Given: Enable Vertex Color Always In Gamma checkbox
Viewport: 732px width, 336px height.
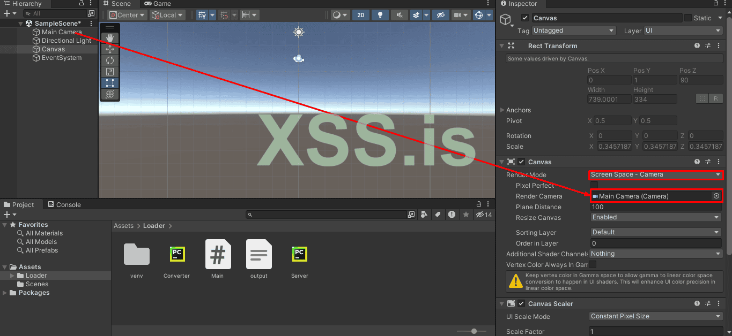Looking at the screenshot, I should (593, 264).
